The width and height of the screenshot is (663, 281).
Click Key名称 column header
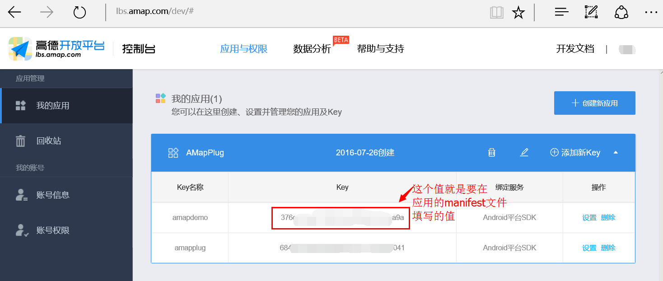(x=190, y=187)
